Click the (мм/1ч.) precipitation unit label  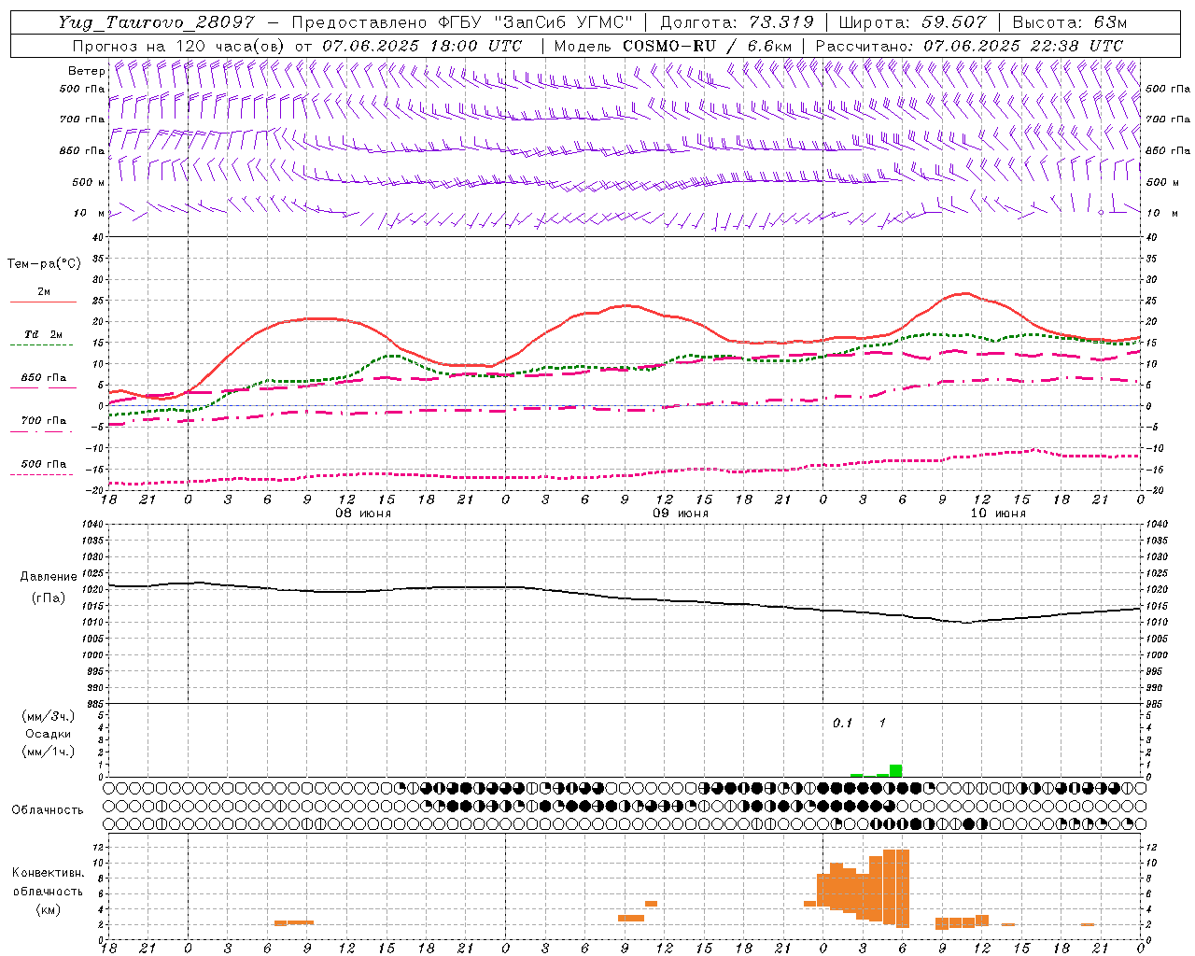tap(49, 752)
